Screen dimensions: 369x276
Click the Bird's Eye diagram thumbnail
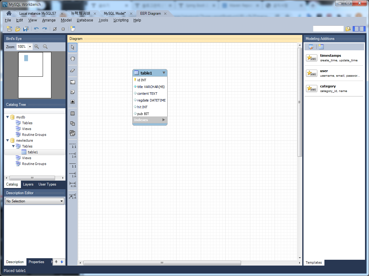35,75
